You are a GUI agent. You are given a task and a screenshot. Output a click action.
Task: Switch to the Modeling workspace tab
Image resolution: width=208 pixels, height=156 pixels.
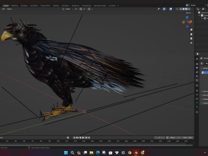(x=15, y=6)
